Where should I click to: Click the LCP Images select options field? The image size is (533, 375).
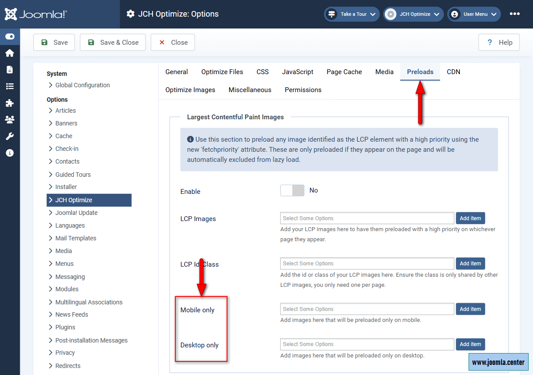pyautogui.click(x=367, y=218)
